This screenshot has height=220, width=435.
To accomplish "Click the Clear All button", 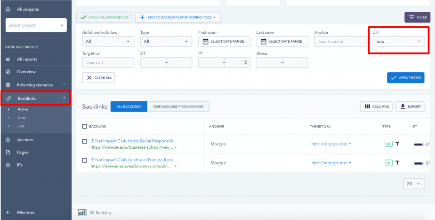I will tap(98, 78).
